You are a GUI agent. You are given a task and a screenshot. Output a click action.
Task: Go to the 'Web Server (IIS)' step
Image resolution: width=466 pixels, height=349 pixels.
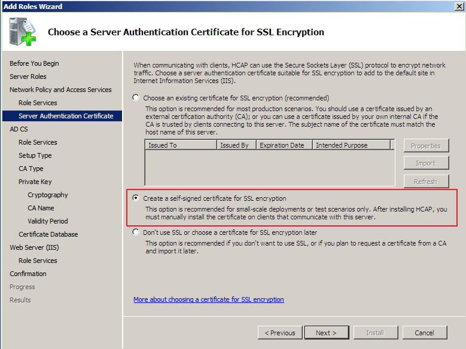(x=34, y=247)
